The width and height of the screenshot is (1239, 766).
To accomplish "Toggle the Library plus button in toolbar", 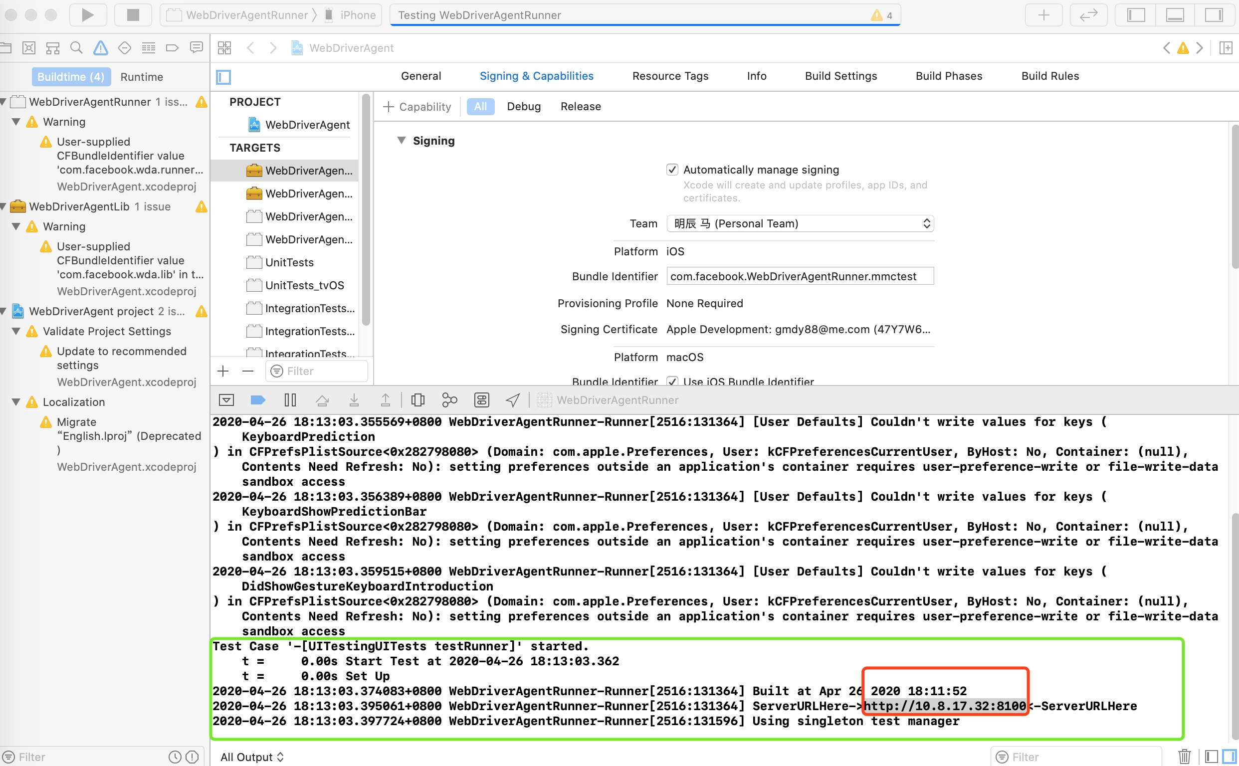I will coord(1043,14).
